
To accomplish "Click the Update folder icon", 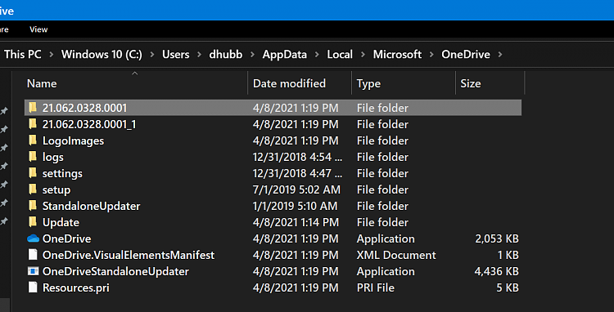I will coord(34,222).
